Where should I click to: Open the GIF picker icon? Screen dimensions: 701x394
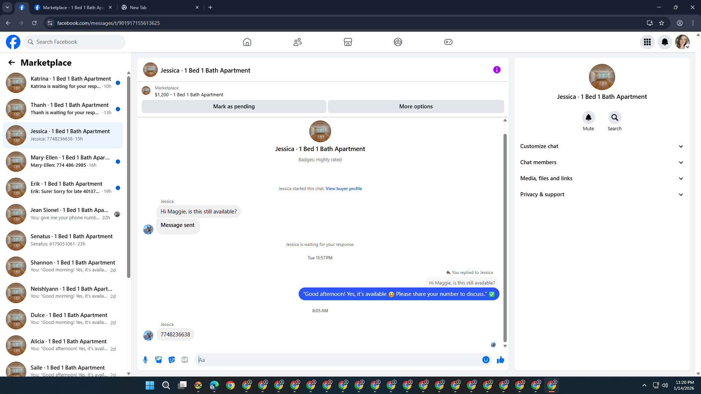pyautogui.click(x=185, y=360)
